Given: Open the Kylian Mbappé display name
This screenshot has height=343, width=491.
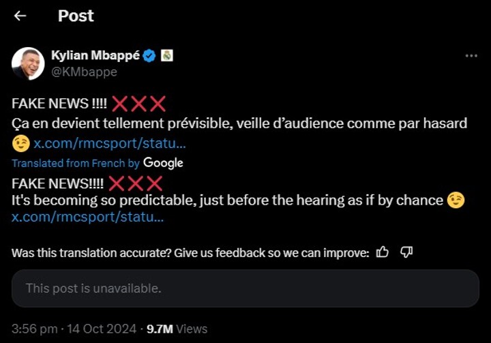Looking at the screenshot, I should click(95, 56).
